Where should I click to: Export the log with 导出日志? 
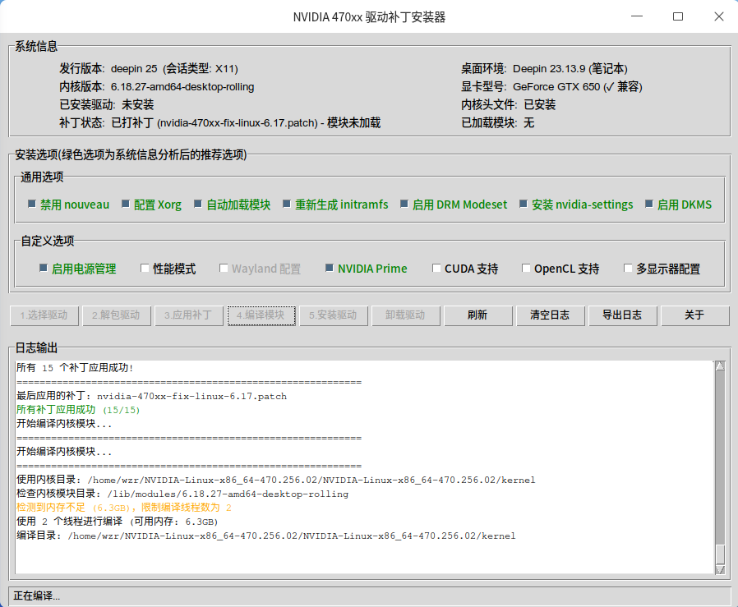point(623,315)
